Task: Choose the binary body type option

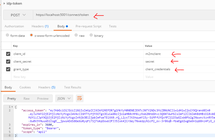Action: tap(91, 36)
